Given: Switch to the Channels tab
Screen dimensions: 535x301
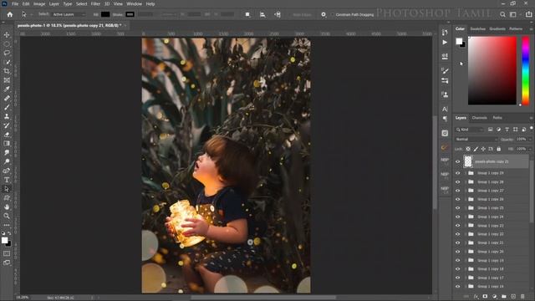Looking at the screenshot, I should [479, 118].
